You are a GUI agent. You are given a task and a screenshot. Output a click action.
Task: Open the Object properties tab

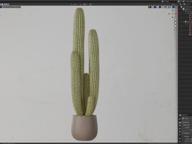point(180,138)
